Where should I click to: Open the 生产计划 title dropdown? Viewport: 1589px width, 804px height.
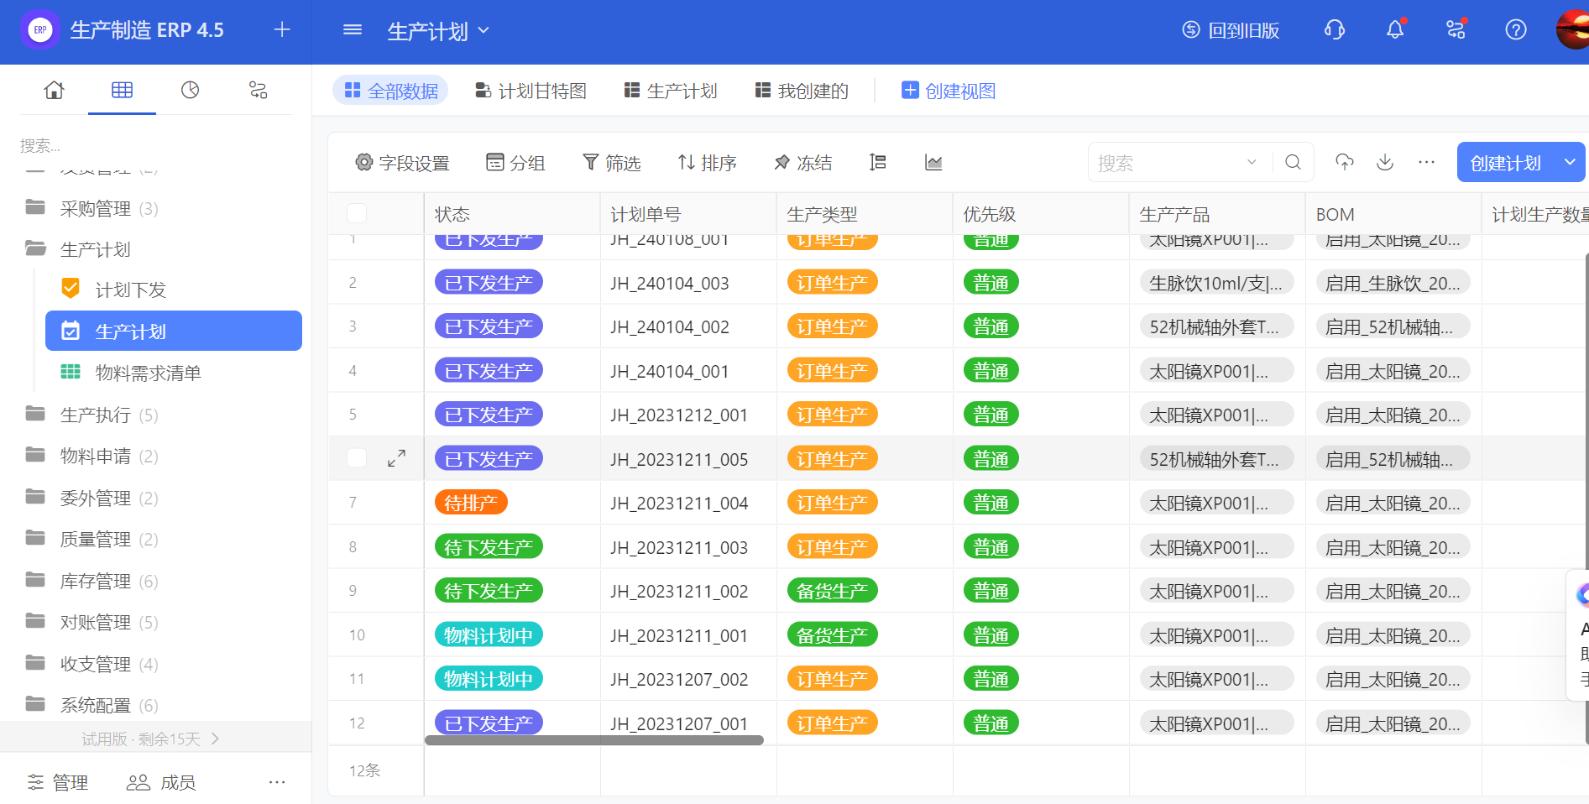pyautogui.click(x=437, y=31)
